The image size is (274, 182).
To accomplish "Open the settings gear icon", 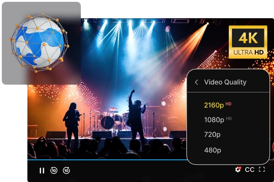I will [x=238, y=169].
